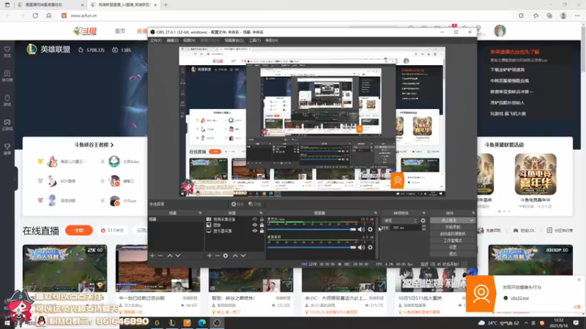This screenshot has height=329, width=586.
Task: Open the dropdown arrow on 停止推流 button
Action: (x=472, y=221)
